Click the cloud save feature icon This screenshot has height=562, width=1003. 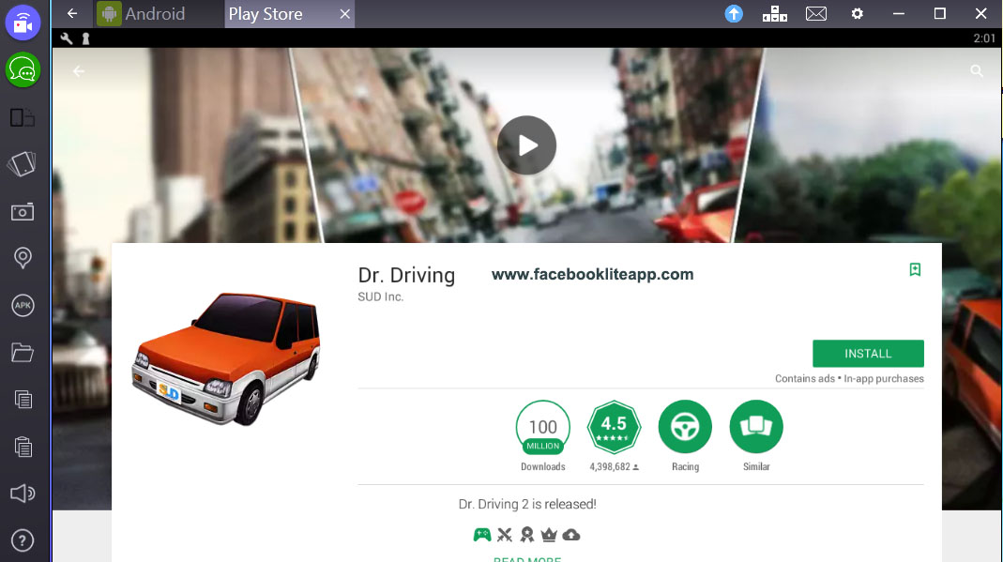coord(571,535)
